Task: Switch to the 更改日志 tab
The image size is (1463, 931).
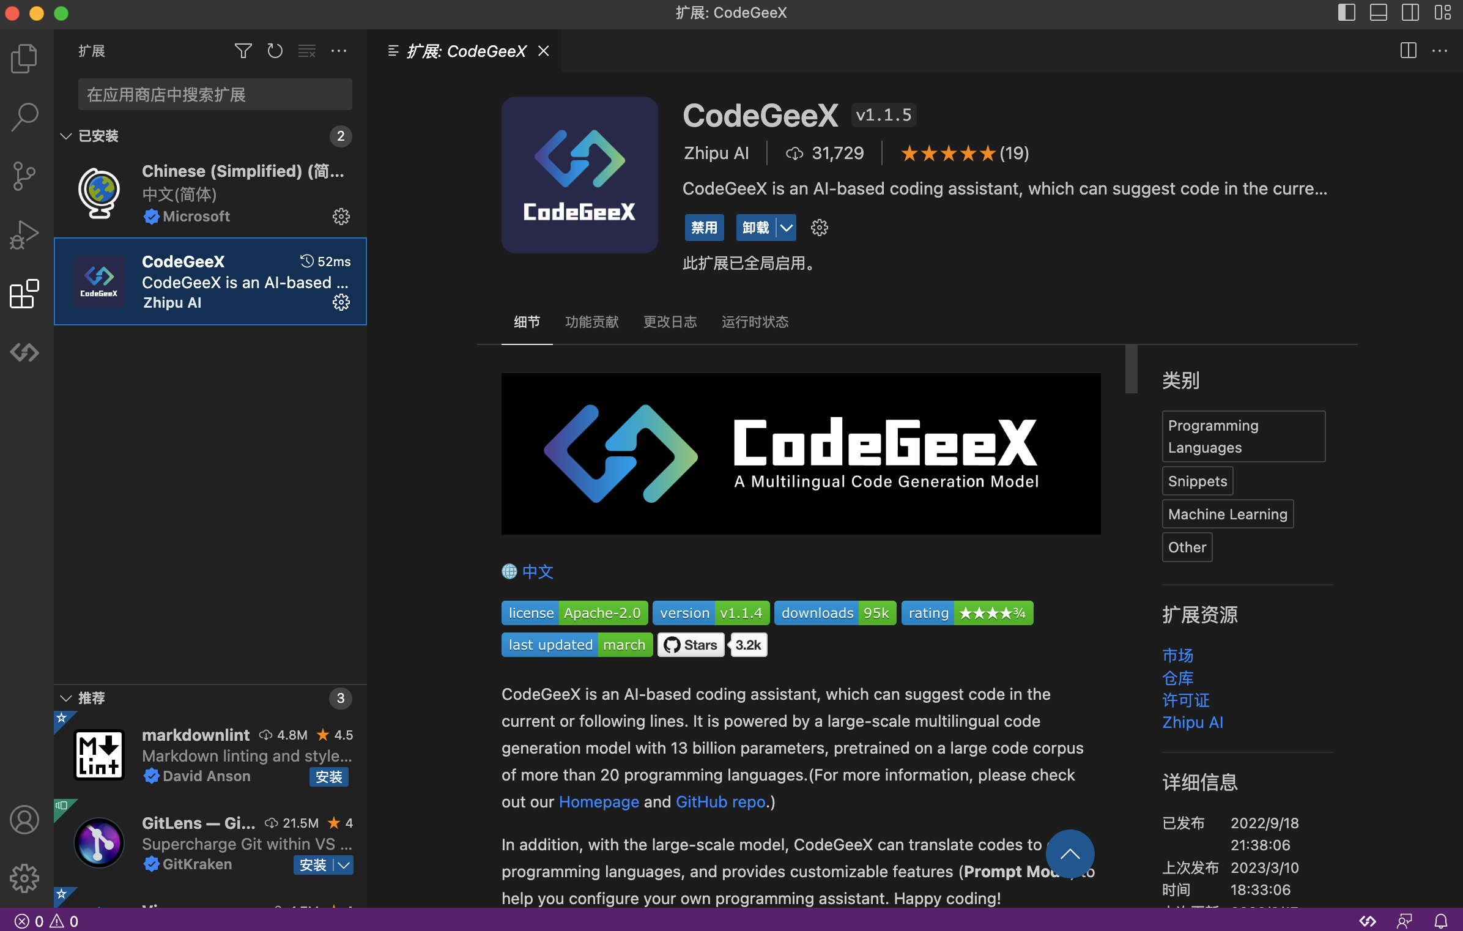Action: 670,322
